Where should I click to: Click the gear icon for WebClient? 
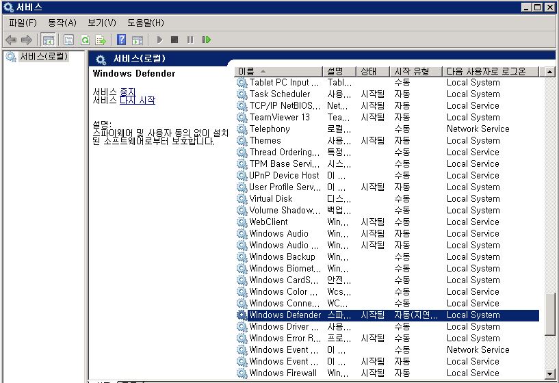(242, 222)
